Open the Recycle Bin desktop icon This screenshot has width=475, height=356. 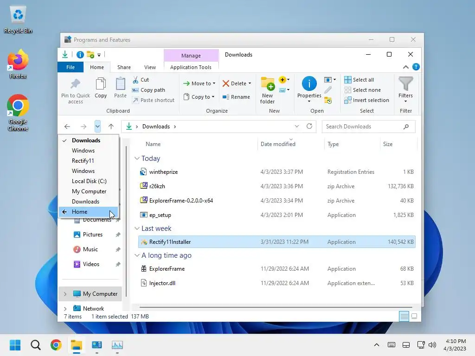click(x=18, y=19)
